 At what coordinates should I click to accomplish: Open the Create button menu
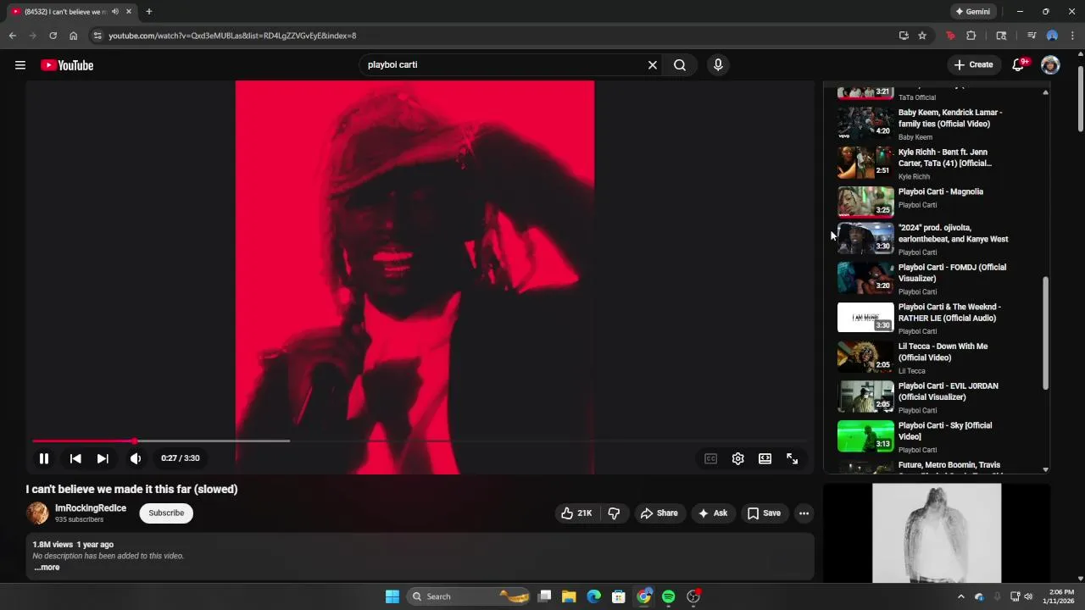[973, 65]
